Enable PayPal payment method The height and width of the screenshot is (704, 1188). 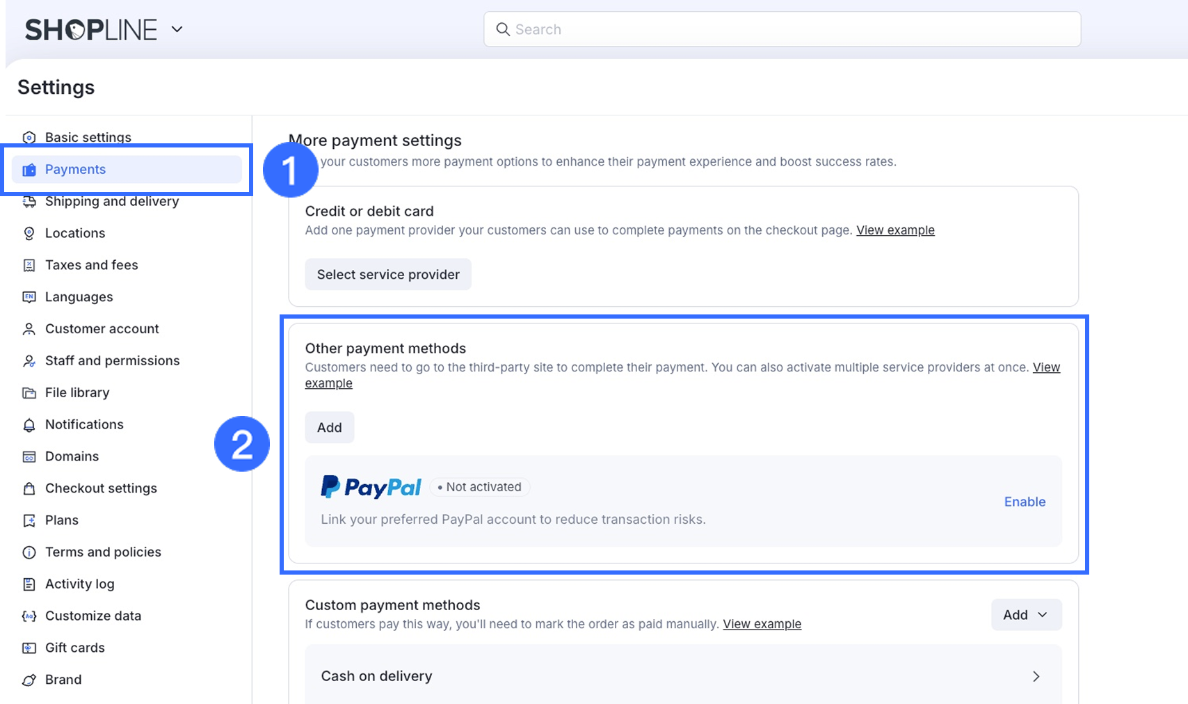(1025, 502)
